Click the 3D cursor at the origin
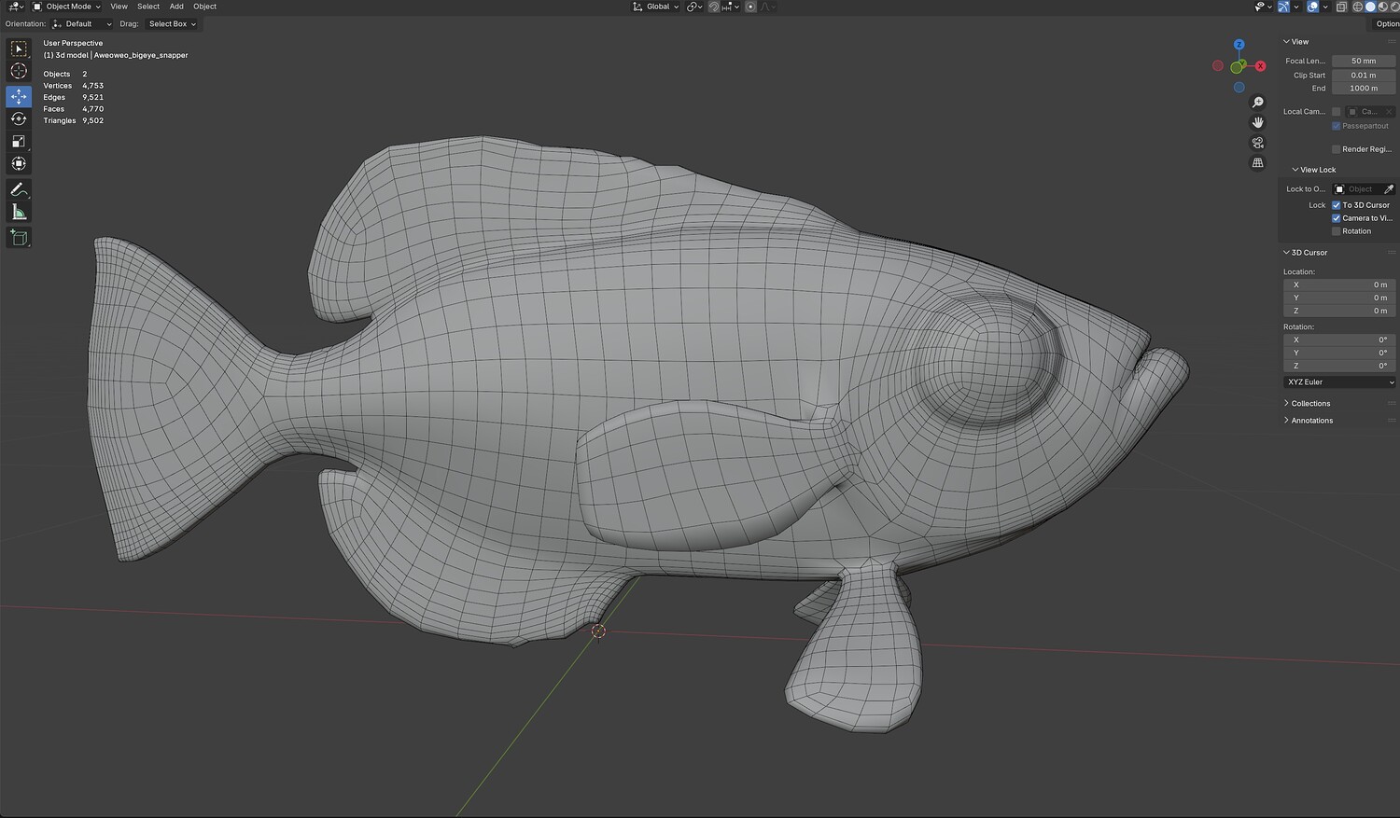Screen dimensions: 1400x818 pyautogui.click(x=598, y=631)
